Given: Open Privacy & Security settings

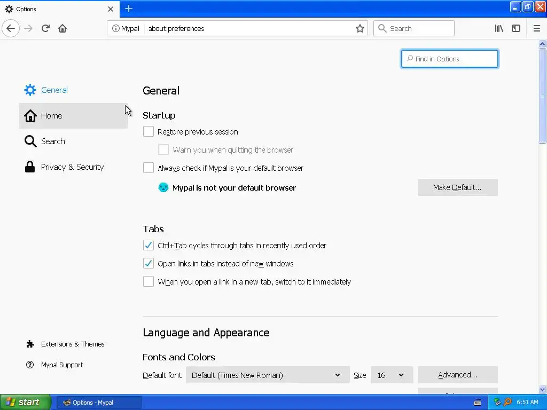Looking at the screenshot, I should click(x=73, y=167).
